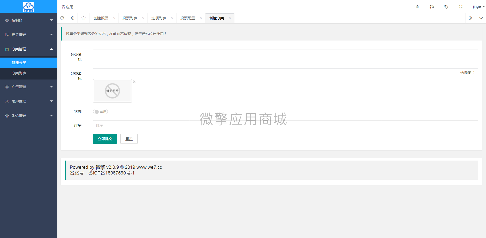Screen dimensions: 486x238
Task: Expand the 广告管理 menu arrow
Action: (51, 87)
